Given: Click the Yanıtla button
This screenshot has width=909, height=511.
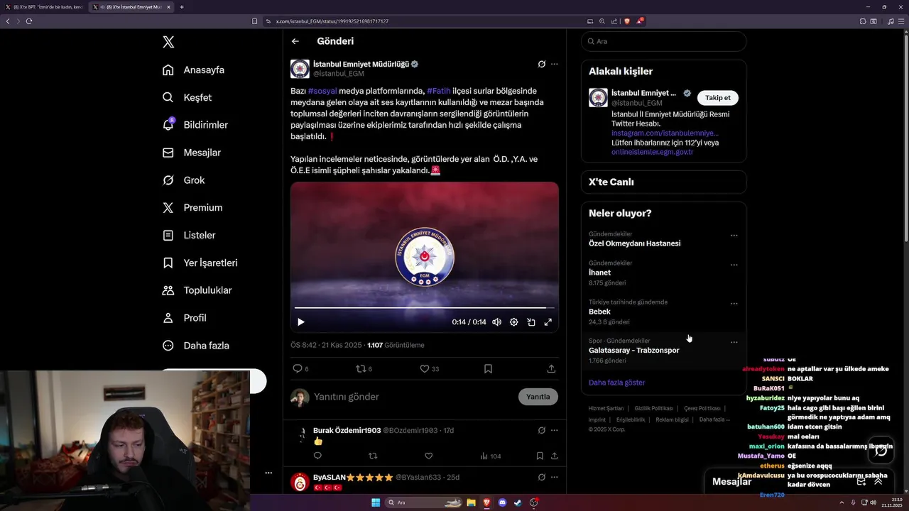Looking at the screenshot, I should (538, 397).
